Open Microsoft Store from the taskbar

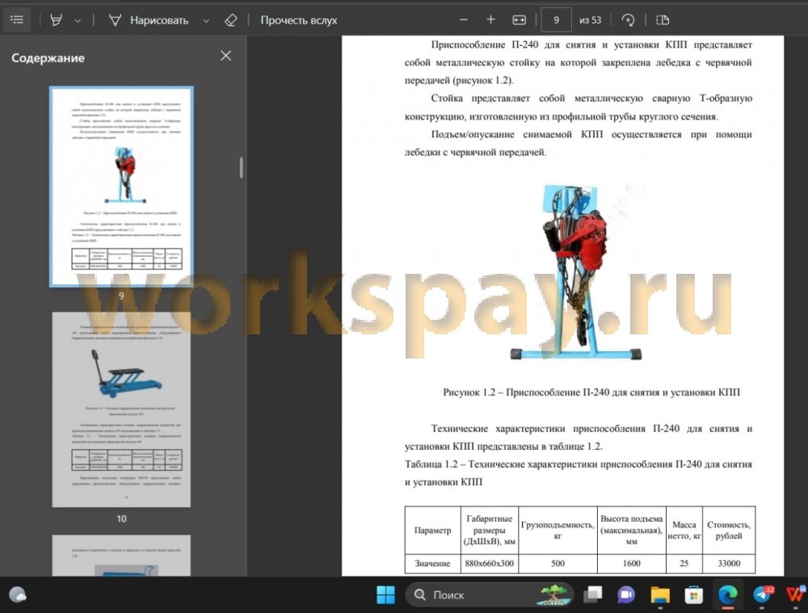[x=693, y=595]
